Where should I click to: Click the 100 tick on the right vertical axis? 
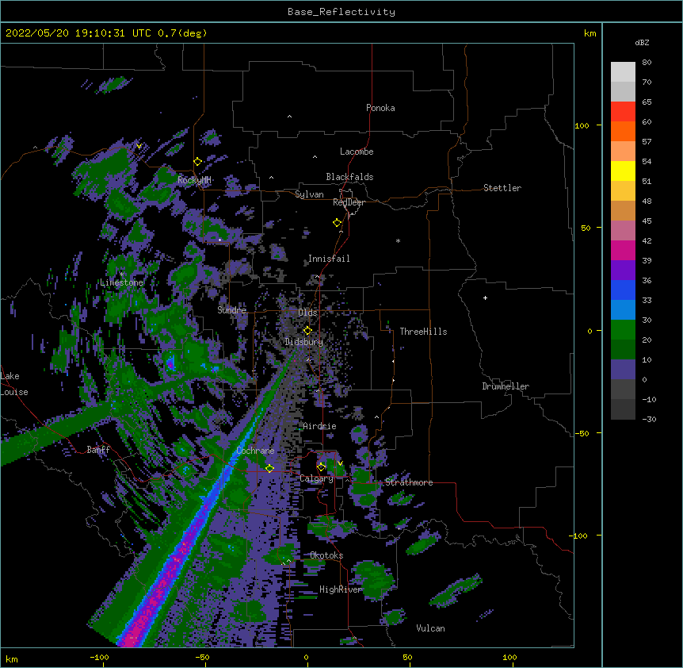582,126
